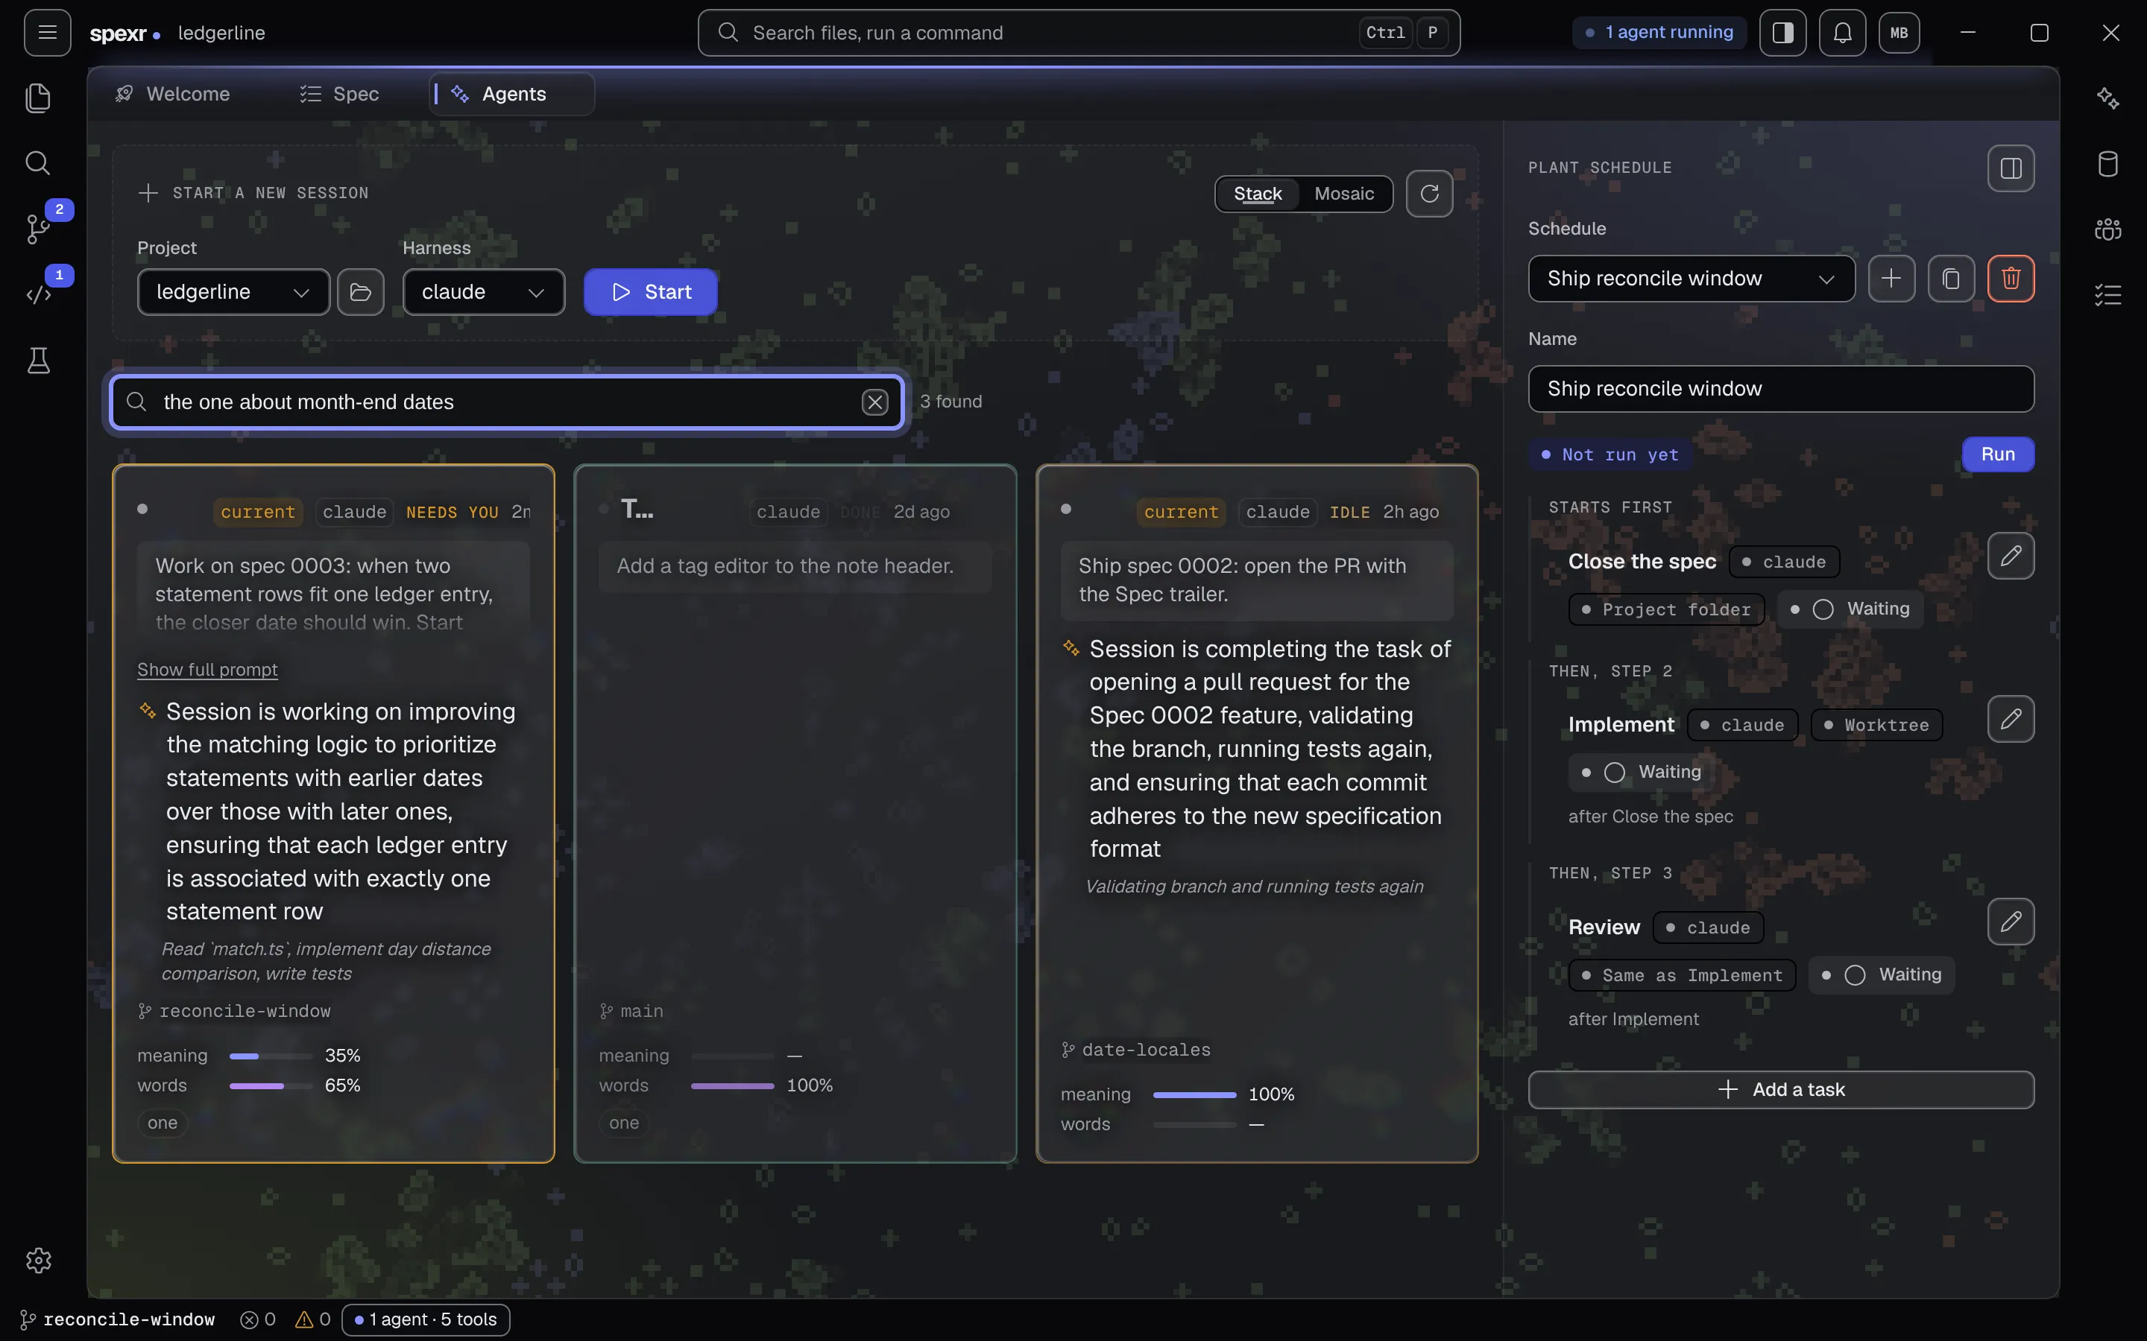Screen dimensions: 2147x1341
Task: Switch session layout to Stack
Action: [x=1257, y=194]
